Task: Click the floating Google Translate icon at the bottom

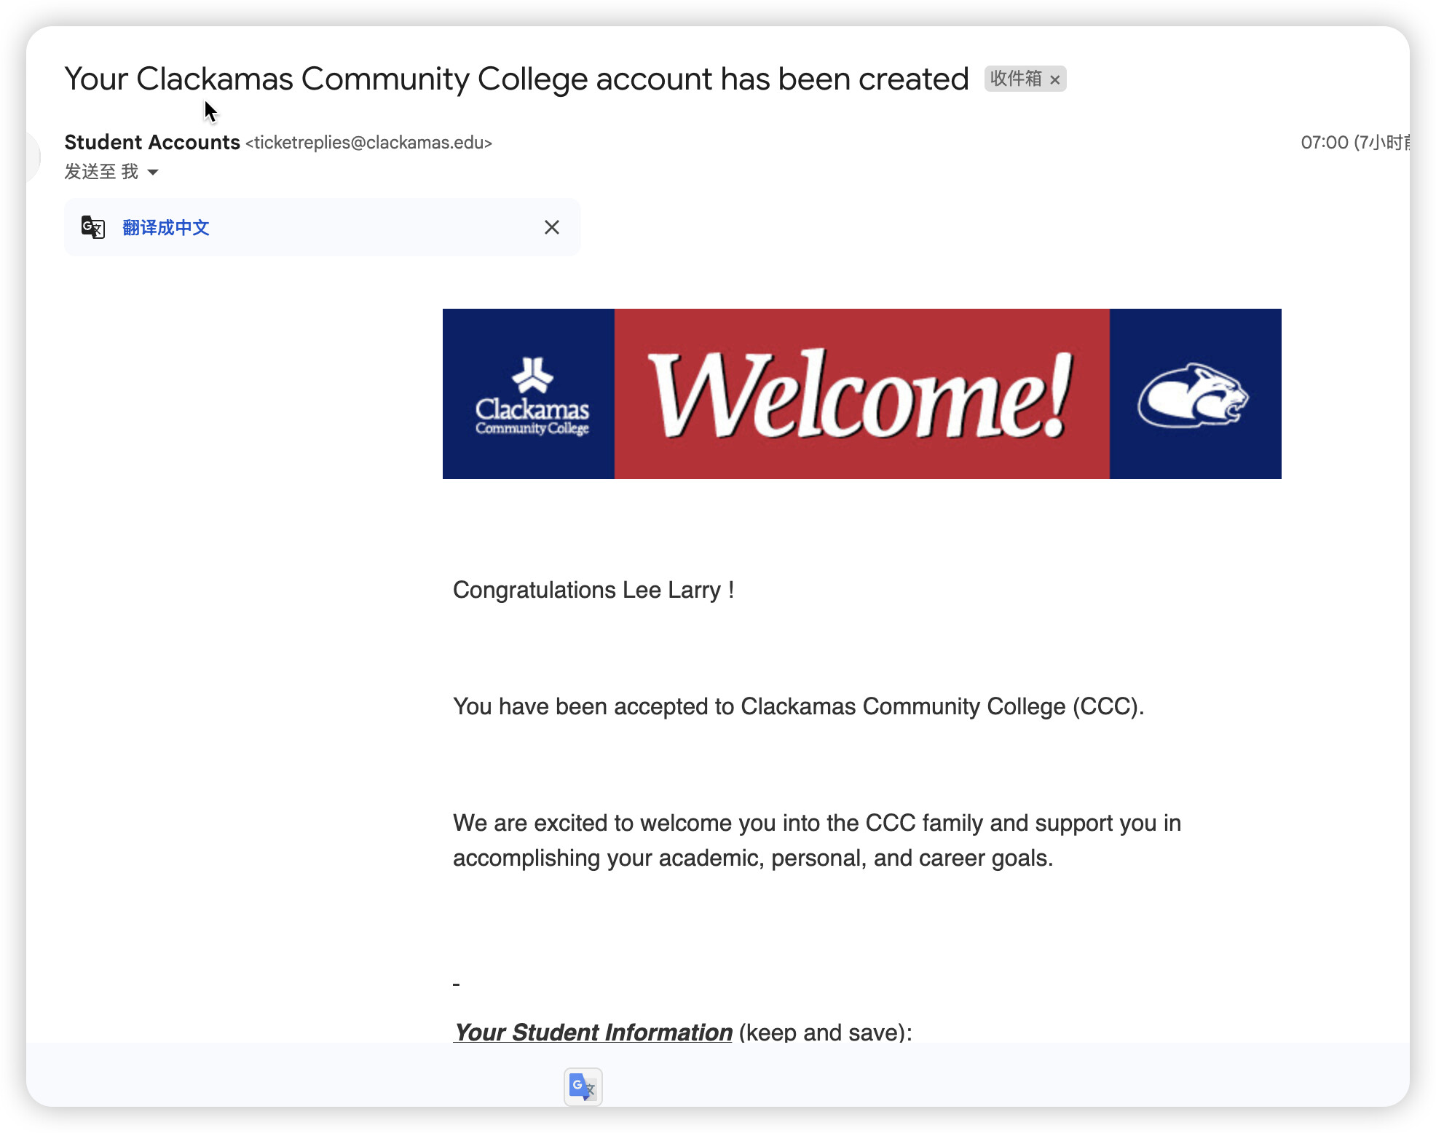Action: 583,1086
